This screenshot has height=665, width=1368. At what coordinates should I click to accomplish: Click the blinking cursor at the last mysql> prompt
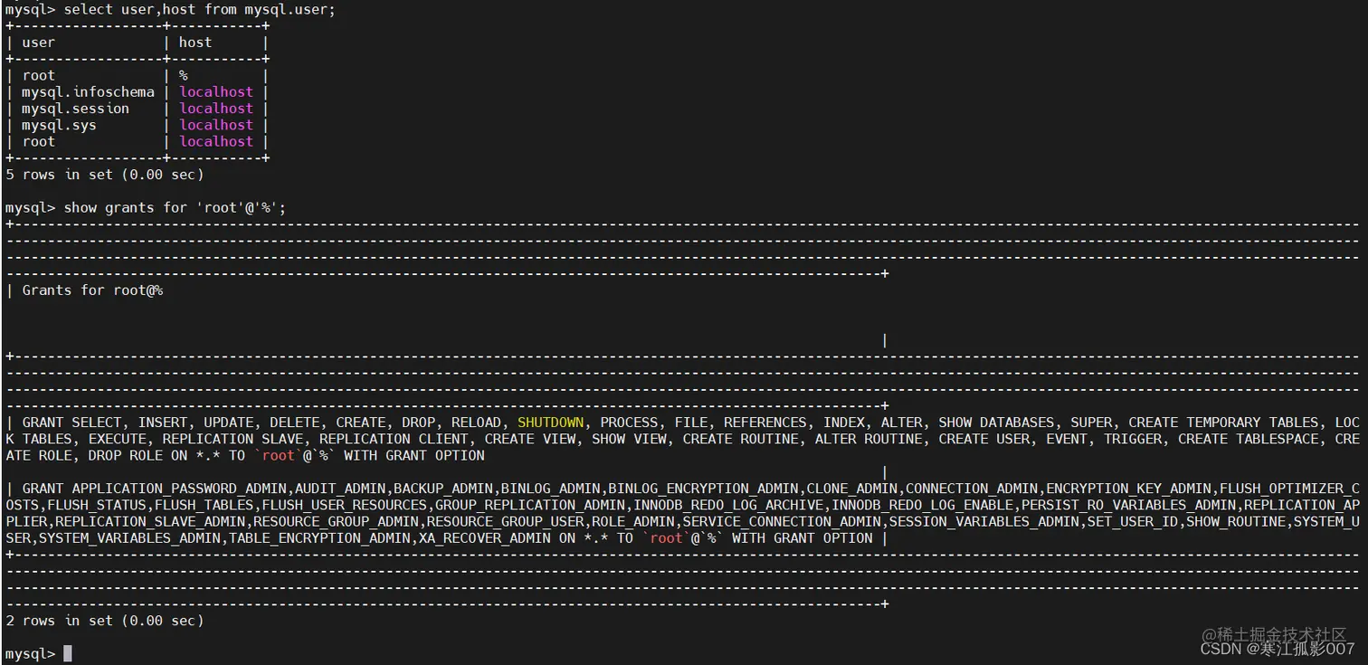(x=67, y=653)
